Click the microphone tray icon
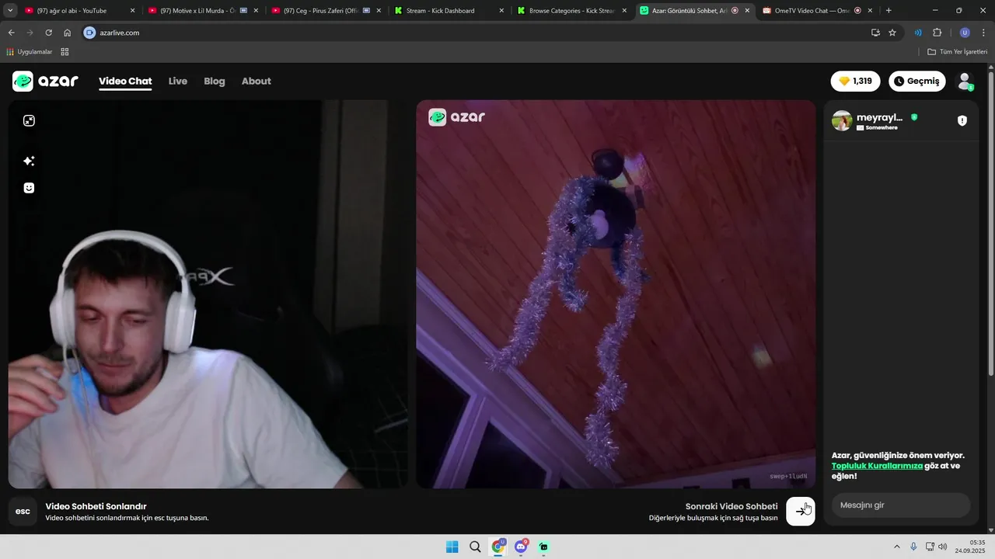 (x=913, y=547)
